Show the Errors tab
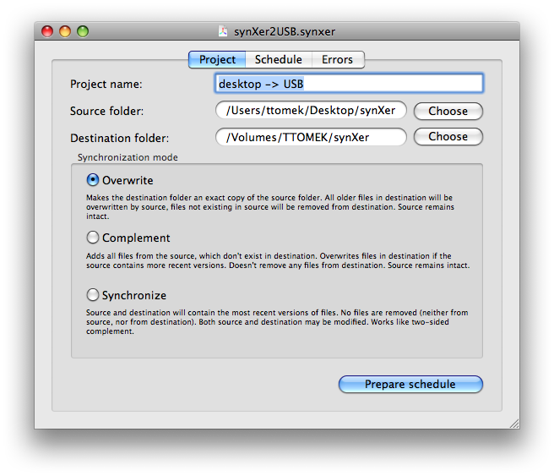Viewport: 554px width, 476px height. click(x=337, y=59)
